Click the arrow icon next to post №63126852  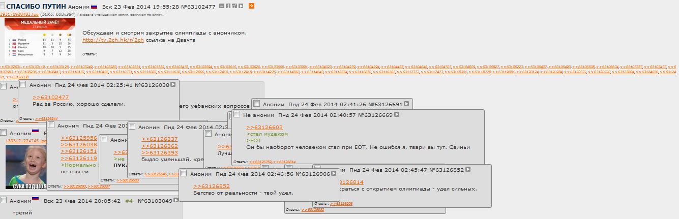point(468,170)
